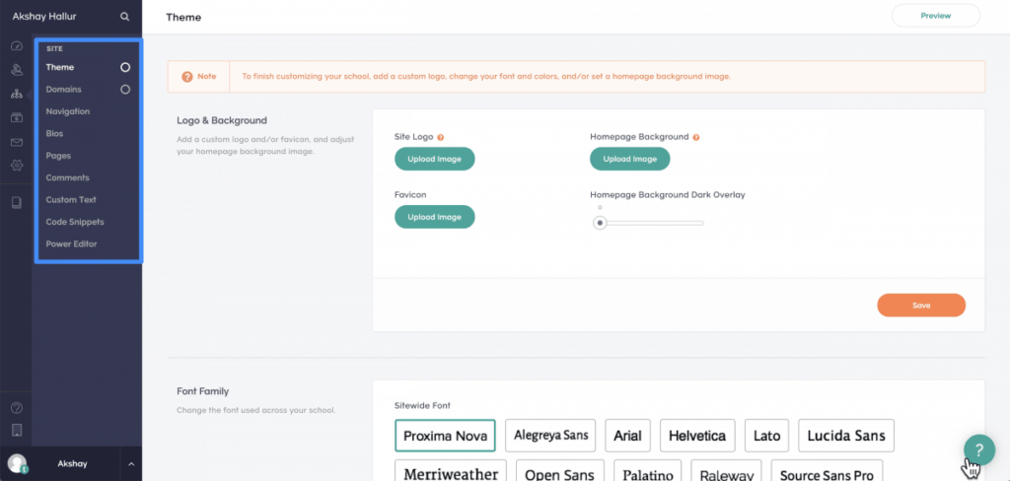Click the Site Logo info tooltip icon
The width and height of the screenshot is (1010, 481).
tap(441, 137)
